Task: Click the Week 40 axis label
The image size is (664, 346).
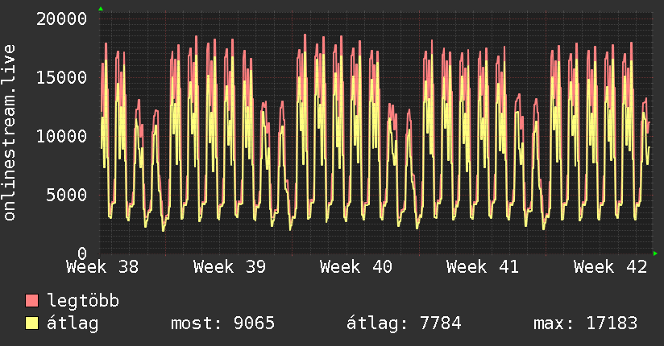Action: coord(356,267)
